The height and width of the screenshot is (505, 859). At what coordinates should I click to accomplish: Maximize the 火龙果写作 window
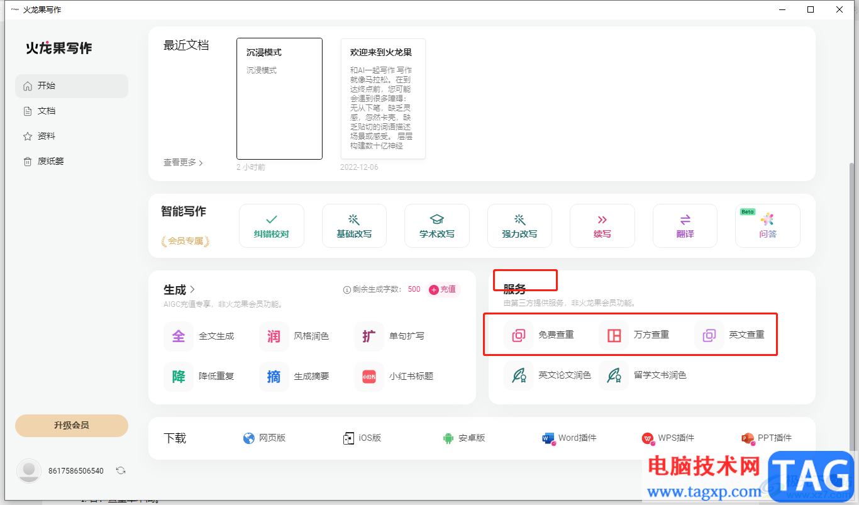811,9
